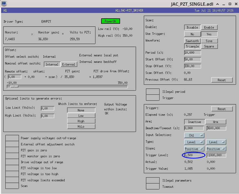This screenshot has height=194, width=239.
Task: Reset the Trigger section
Action: tap(222, 109)
